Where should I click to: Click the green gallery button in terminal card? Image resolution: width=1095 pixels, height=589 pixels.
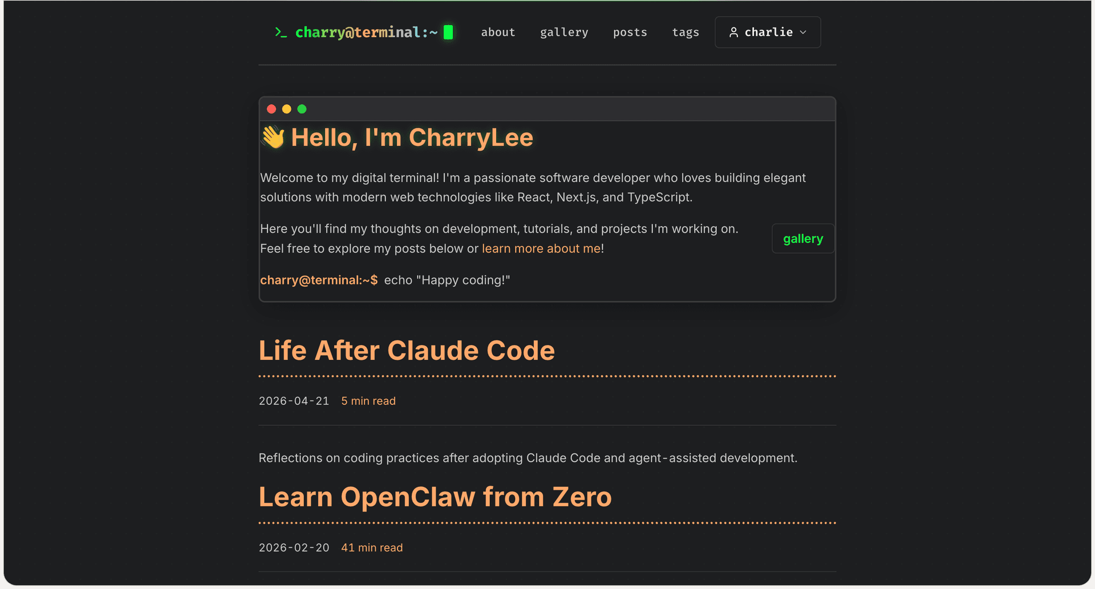point(803,239)
